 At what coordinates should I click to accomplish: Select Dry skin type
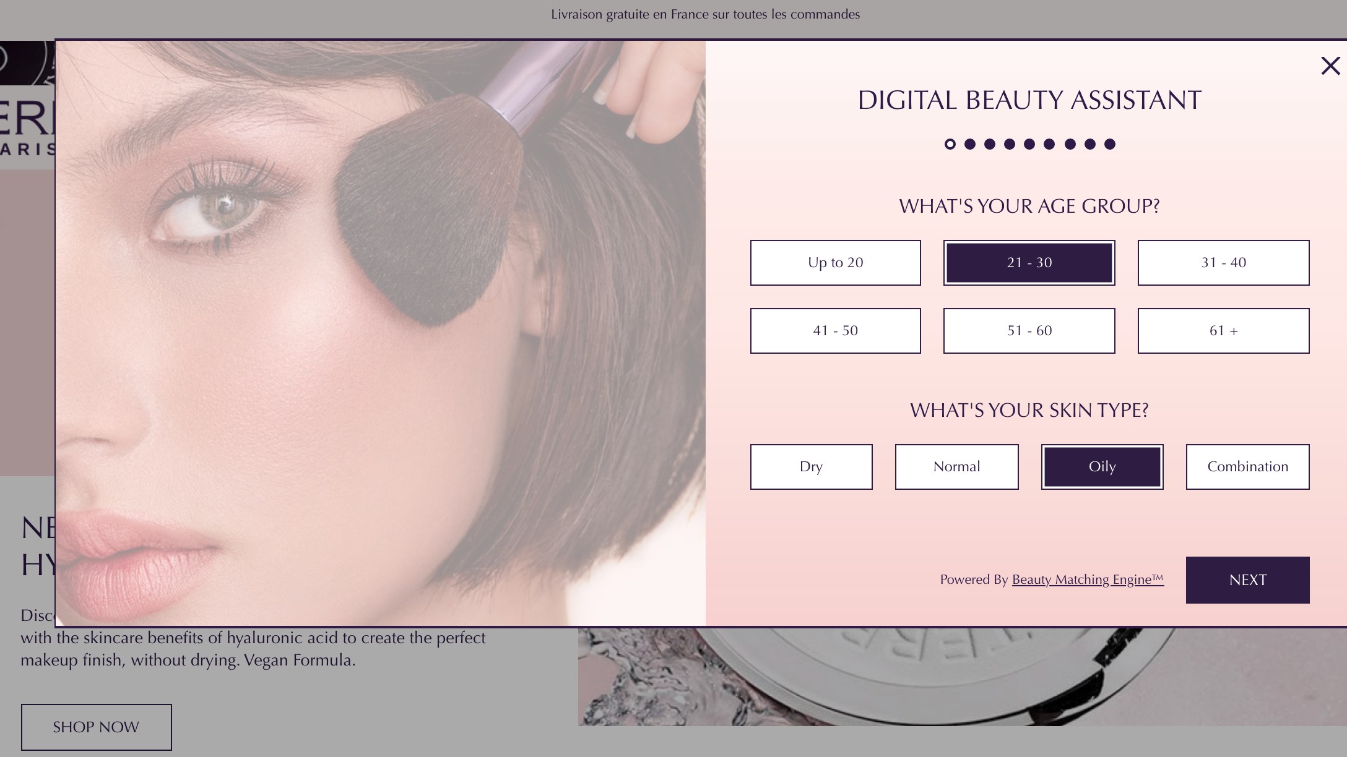pyautogui.click(x=811, y=467)
